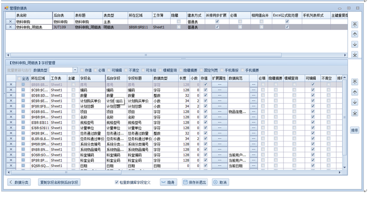Toggle 隐藏 checkbox for 物料申购 table
The width and height of the screenshot is (373, 198).
tap(179, 22)
